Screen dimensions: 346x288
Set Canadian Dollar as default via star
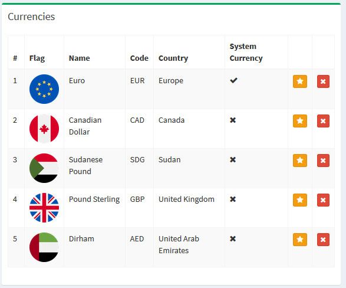pos(300,121)
